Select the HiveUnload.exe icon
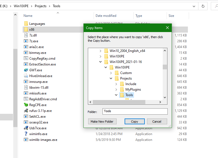Image resolution: width=218 pixels, height=158 pixels. [x=26, y=76]
